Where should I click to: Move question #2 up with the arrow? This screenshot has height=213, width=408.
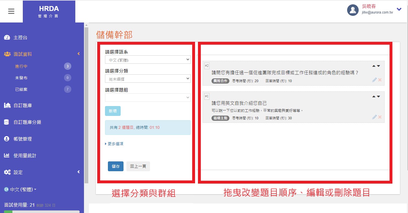[x=374, y=66]
